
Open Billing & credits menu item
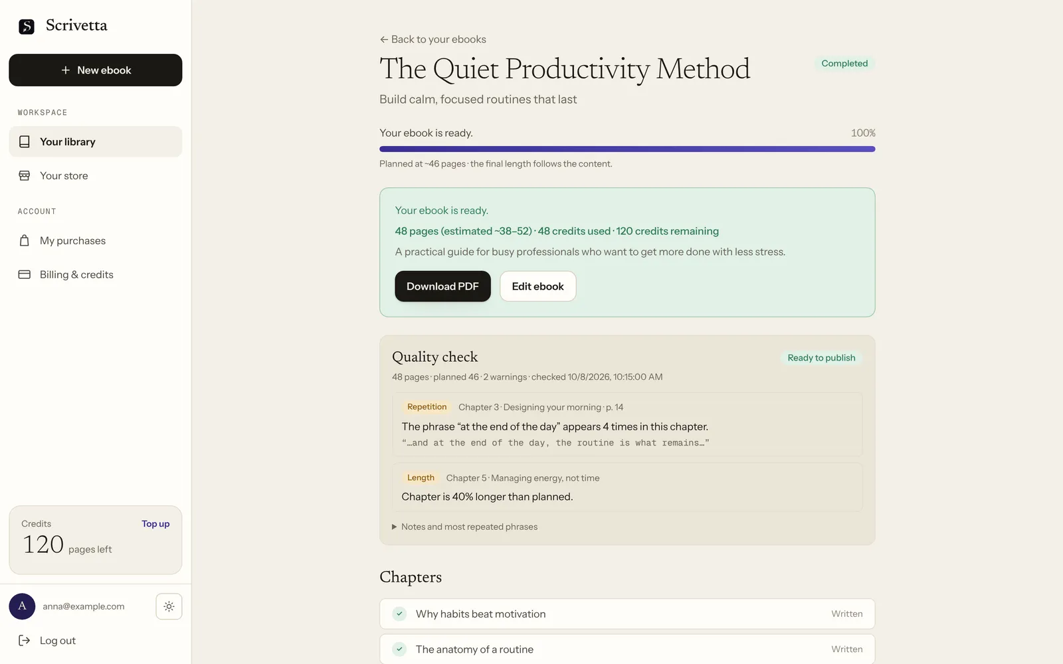[96, 275]
